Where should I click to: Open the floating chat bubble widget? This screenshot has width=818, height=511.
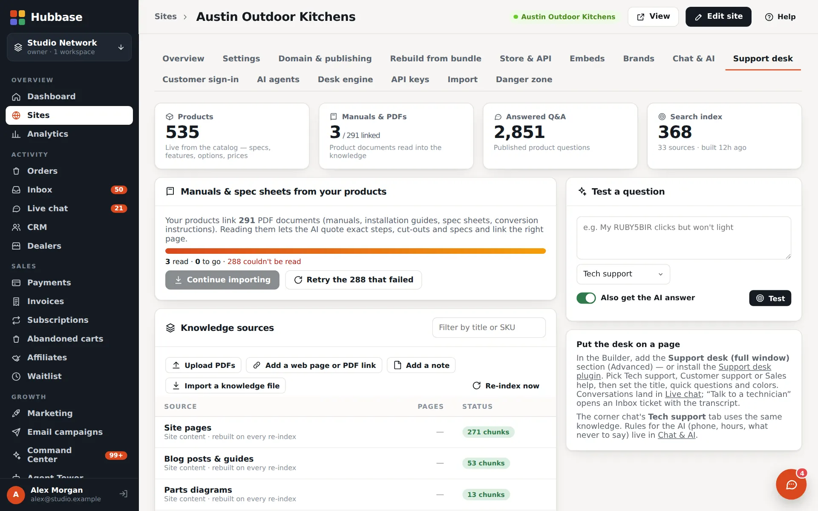coord(791,484)
